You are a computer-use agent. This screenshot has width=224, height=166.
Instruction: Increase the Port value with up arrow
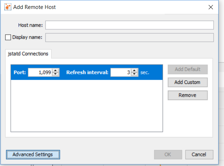click(55, 70)
